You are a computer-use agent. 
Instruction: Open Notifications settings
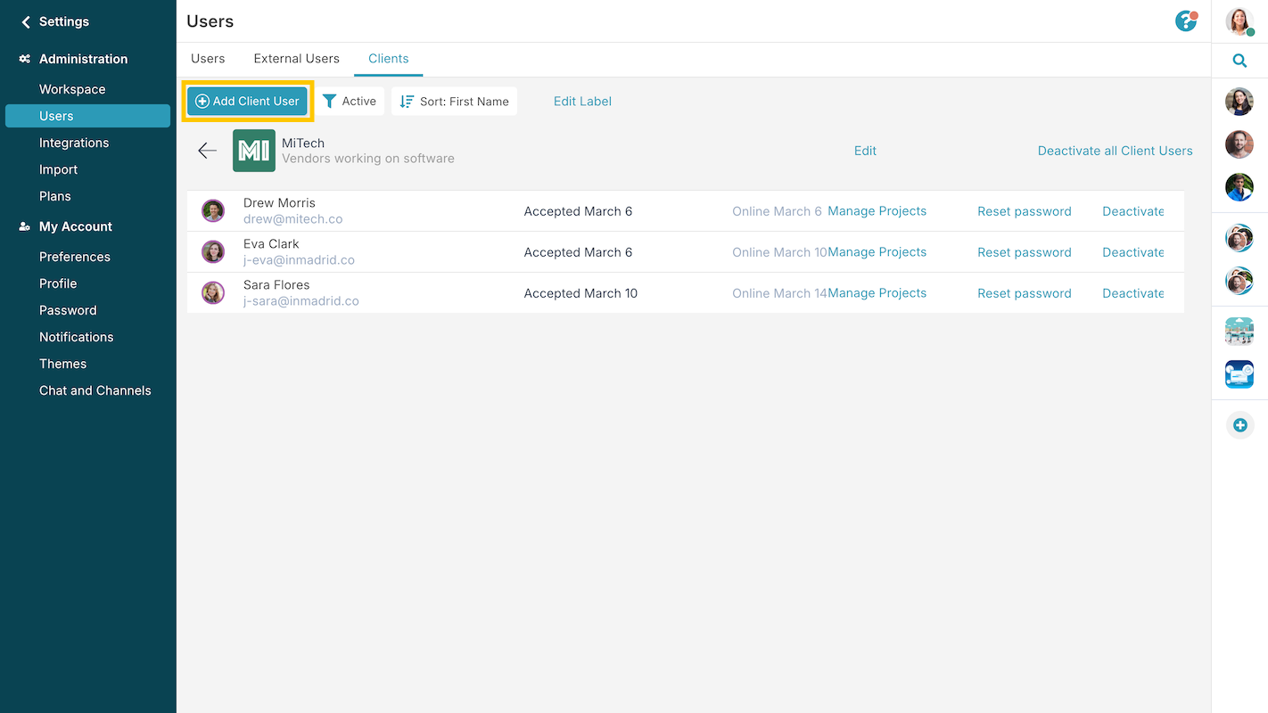pos(77,337)
